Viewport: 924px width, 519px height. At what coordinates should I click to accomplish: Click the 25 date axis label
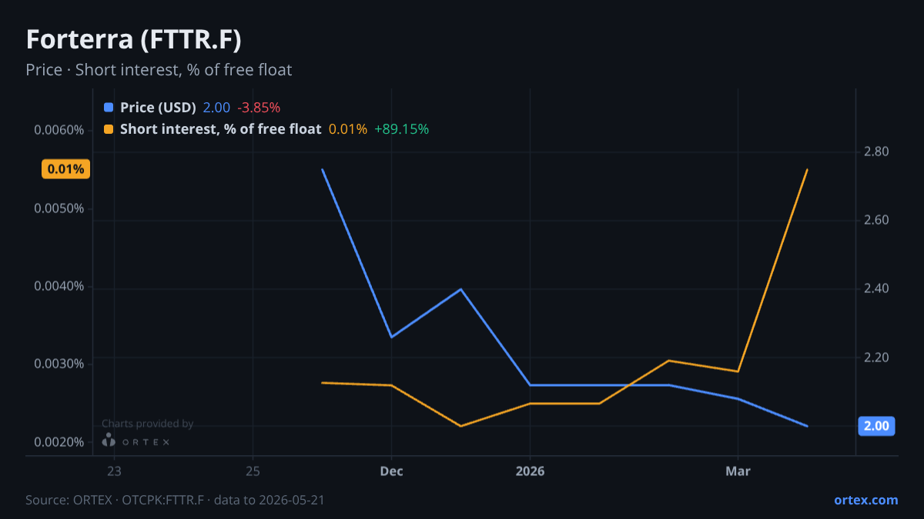point(253,471)
